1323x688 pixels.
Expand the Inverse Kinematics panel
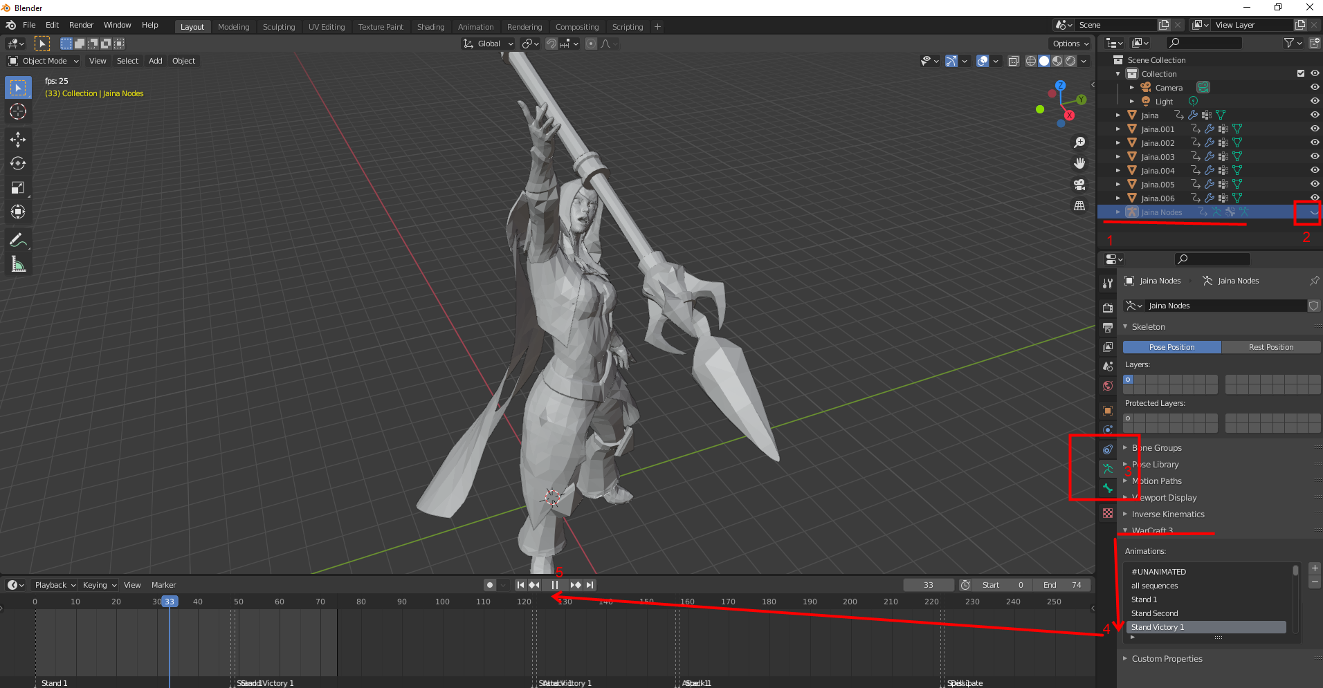(x=1168, y=514)
